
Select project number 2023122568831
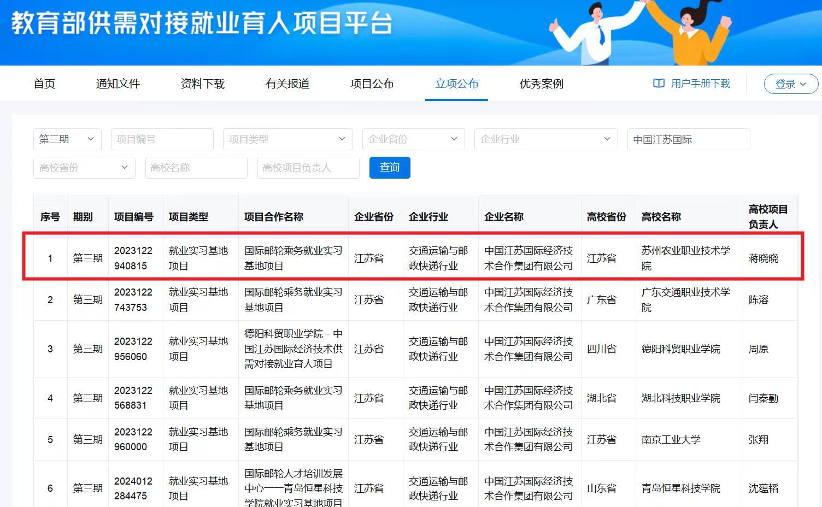[x=133, y=398]
